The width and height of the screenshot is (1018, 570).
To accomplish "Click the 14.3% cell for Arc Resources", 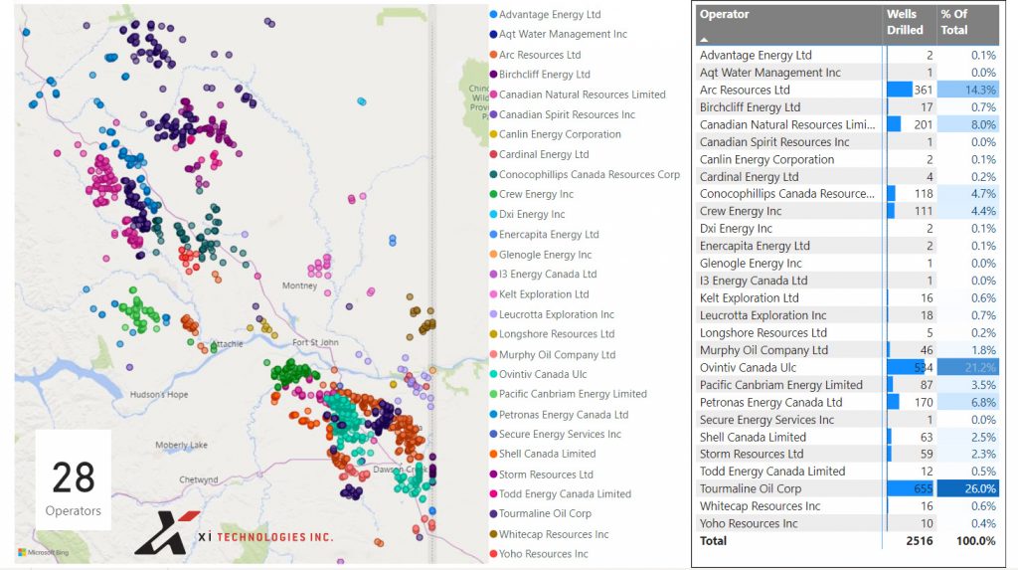I will coord(968,90).
